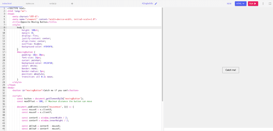Create a new project with NEW
This screenshot has width=273, height=131.
coord(229,3)
